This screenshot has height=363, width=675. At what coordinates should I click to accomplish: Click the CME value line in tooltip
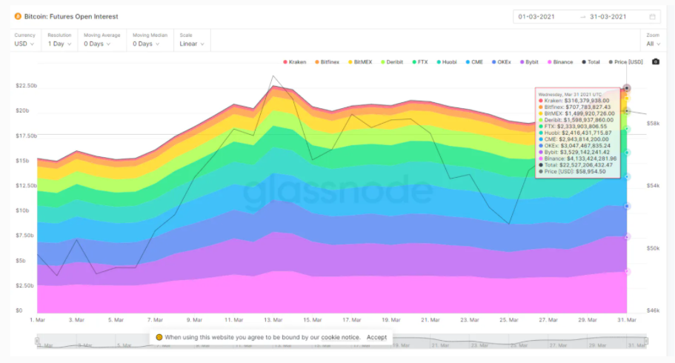(573, 139)
